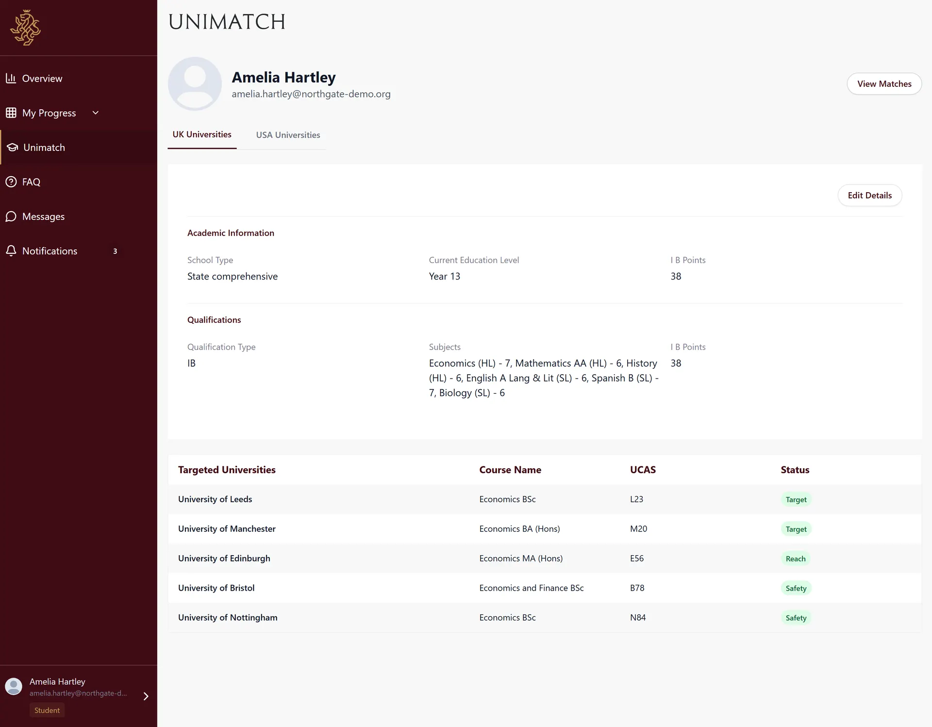Screen dimensions: 932x727
Task: Click the UCAS column header
Action: 643,470
